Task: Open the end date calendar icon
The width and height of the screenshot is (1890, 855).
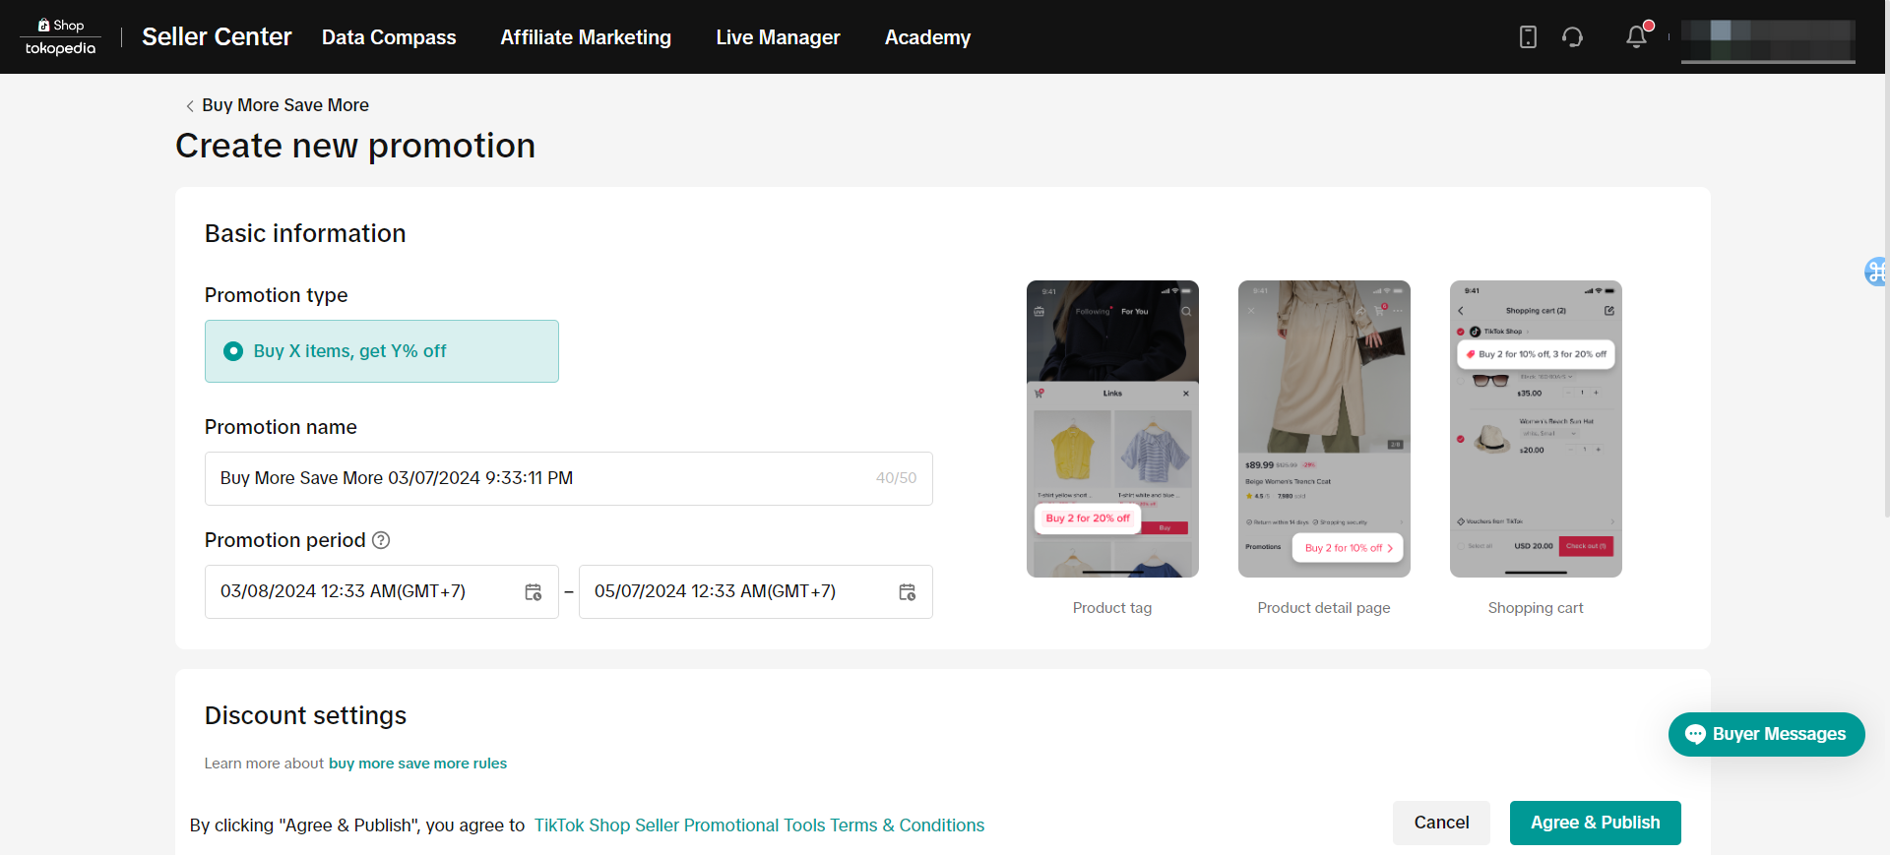Action: pos(907,592)
